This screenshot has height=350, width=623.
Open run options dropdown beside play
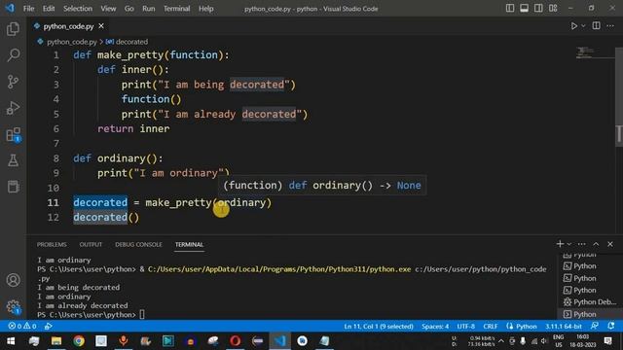tap(583, 26)
